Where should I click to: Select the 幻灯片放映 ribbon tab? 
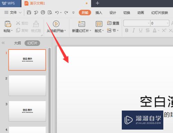point(160,12)
